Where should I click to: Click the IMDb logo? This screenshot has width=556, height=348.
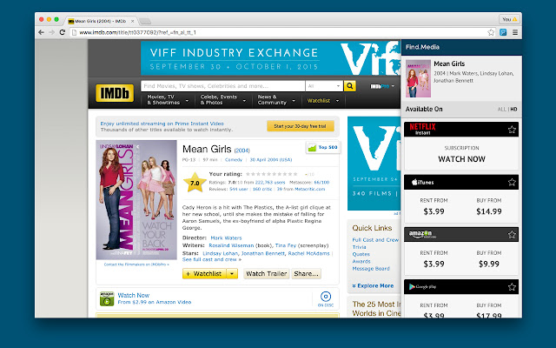click(115, 93)
